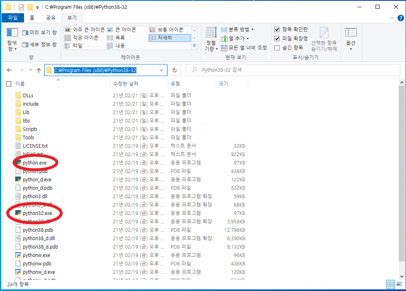Select 큰 아이콘 layout
The height and width of the screenshot is (291, 406).
[122, 30]
